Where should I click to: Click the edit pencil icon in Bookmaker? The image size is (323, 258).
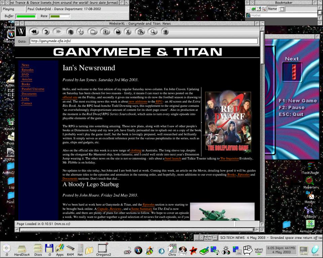coord(258,9)
